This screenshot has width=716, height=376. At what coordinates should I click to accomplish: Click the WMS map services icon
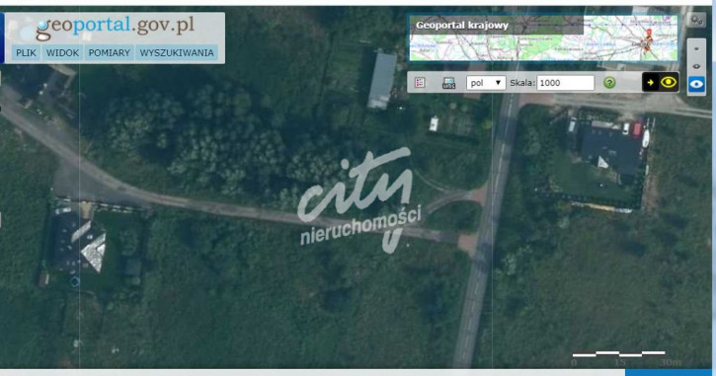(x=449, y=83)
